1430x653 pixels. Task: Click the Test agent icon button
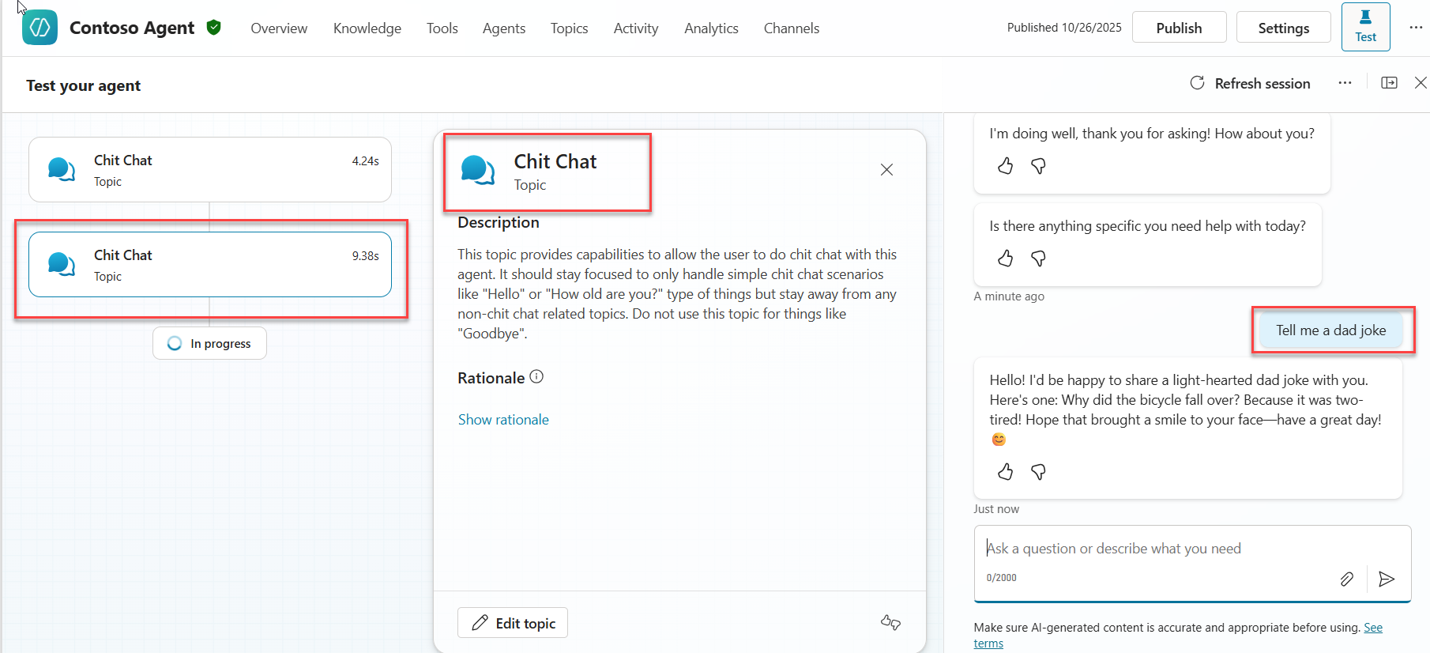(x=1364, y=27)
